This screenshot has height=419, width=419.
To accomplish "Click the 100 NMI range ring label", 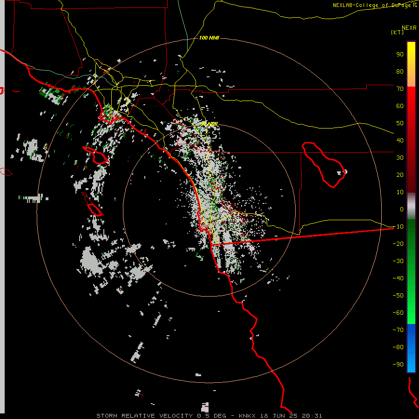I will [x=209, y=38].
